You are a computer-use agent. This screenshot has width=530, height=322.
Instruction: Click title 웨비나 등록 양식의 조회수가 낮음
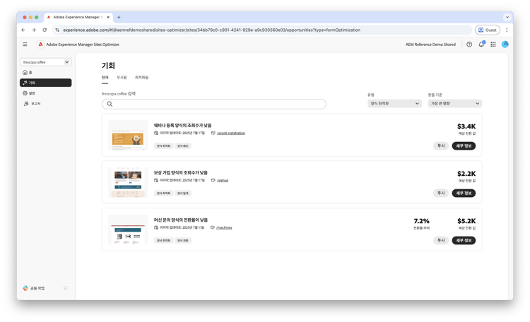(x=182, y=126)
